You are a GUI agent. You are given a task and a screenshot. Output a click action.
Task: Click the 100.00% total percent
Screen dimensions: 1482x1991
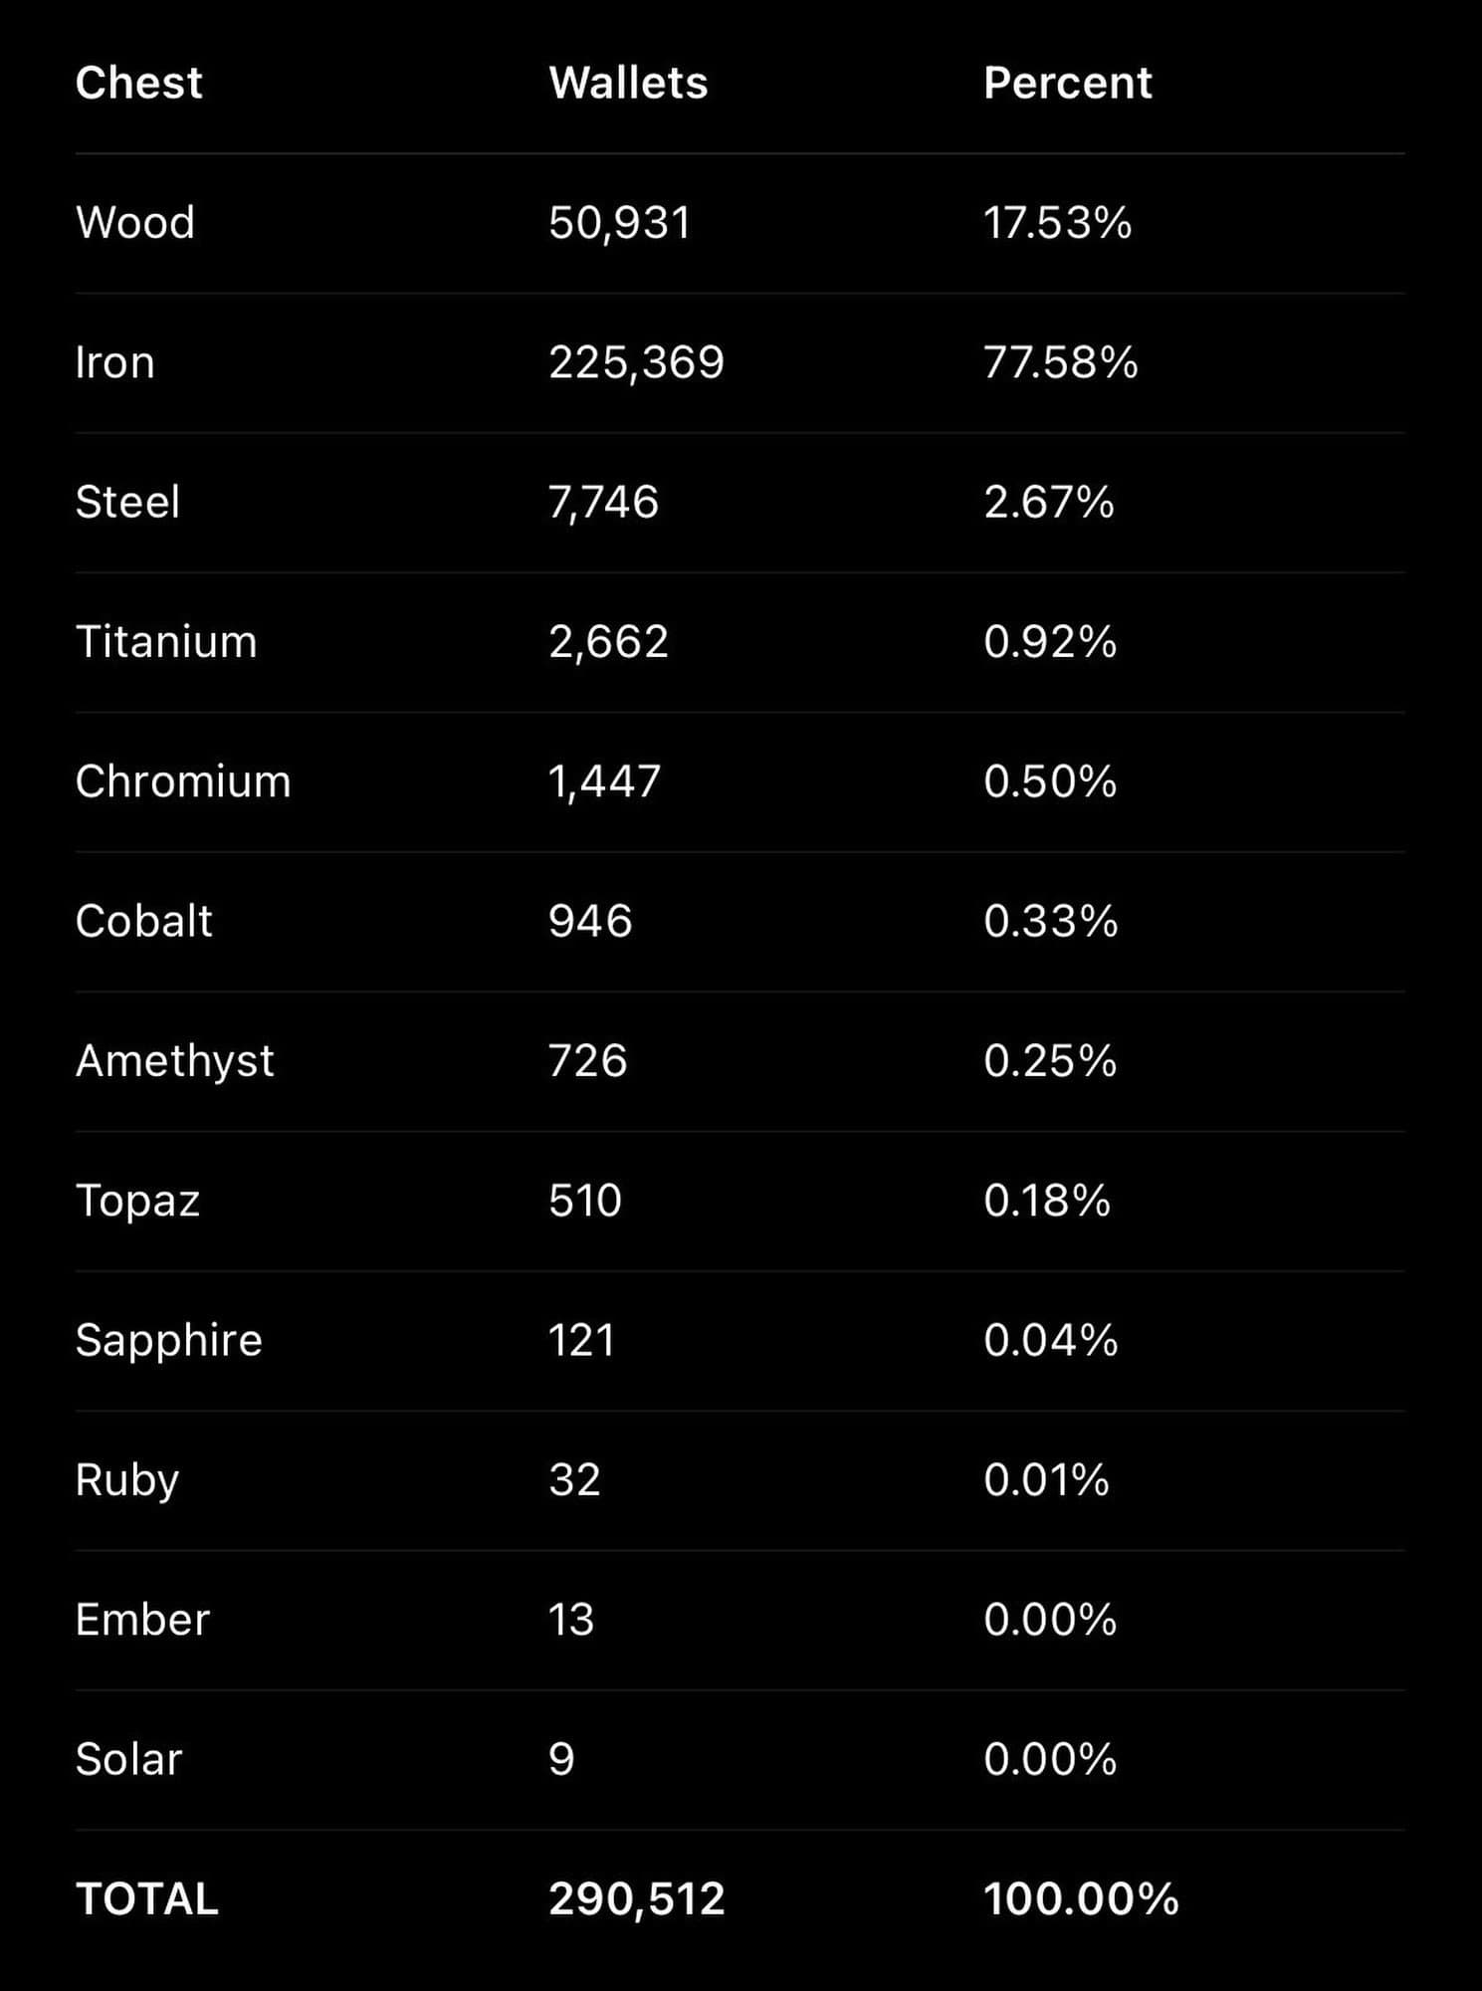[x=1080, y=1899]
